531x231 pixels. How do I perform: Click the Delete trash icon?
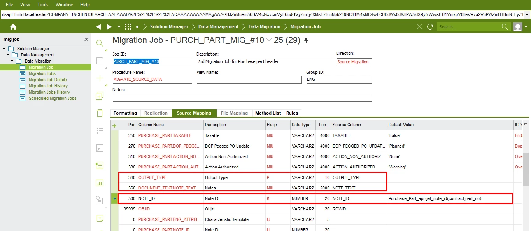coord(100,113)
